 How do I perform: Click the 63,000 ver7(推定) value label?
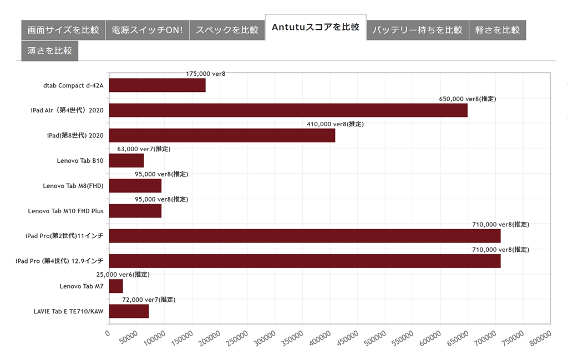click(144, 149)
